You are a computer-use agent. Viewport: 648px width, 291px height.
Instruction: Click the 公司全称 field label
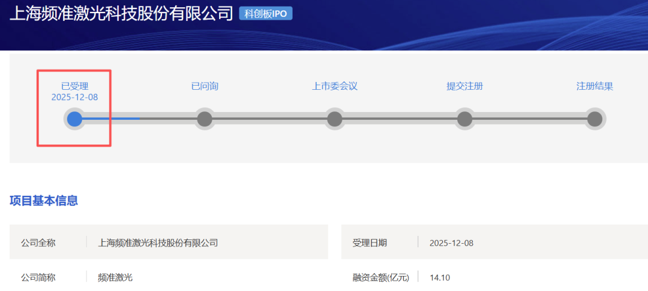pyautogui.click(x=38, y=242)
